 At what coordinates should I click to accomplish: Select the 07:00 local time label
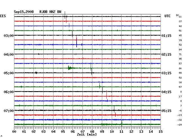[x=9, y=111]
